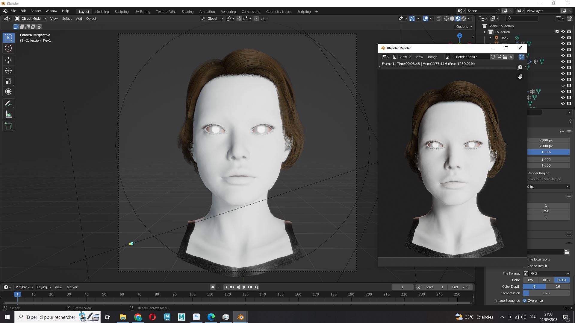Select the Transform tool icon
This screenshot has width=575, height=323.
(x=9, y=92)
